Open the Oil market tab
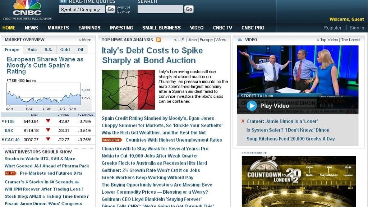368x207 pixels. pyautogui.click(x=80, y=50)
